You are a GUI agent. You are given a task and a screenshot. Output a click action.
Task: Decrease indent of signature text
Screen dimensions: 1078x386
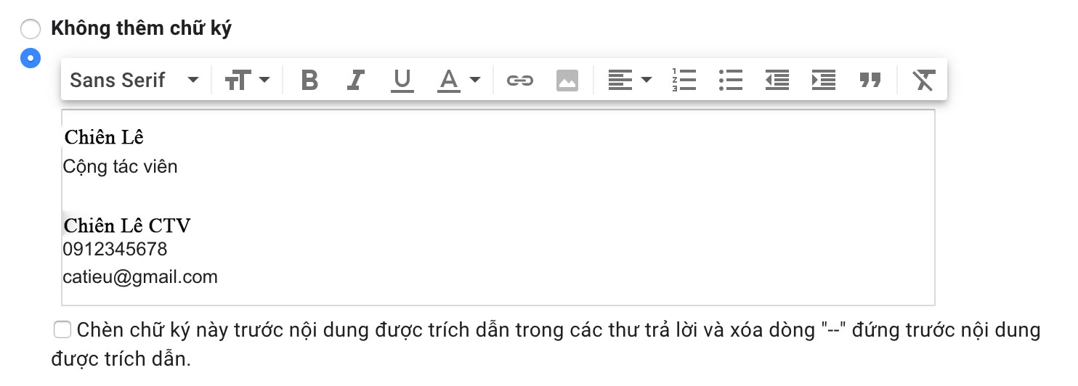click(x=777, y=80)
